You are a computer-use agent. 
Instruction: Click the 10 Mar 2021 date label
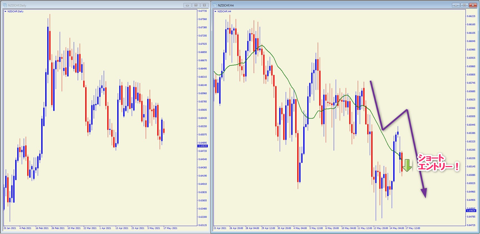coord(74,228)
